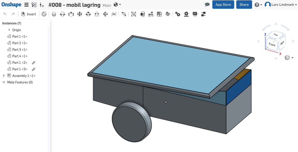Select the Slider mate tool
The height and width of the screenshot is (152, 298).
[71, 14]
